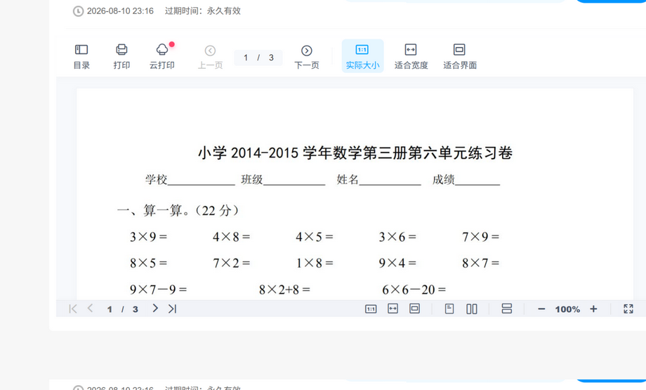Select 实际大小 actual size view

362,56
